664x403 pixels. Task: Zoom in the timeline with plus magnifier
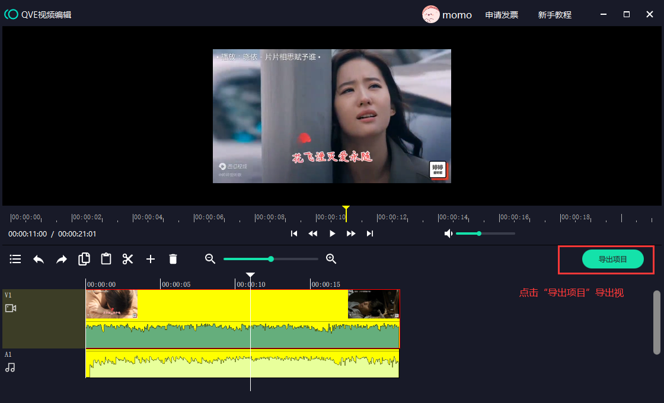[x=331, y=258]
